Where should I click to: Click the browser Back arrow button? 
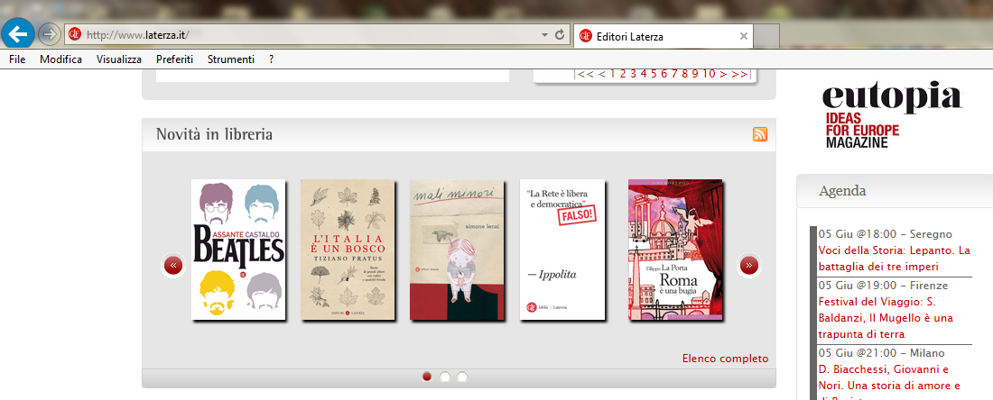19,33
